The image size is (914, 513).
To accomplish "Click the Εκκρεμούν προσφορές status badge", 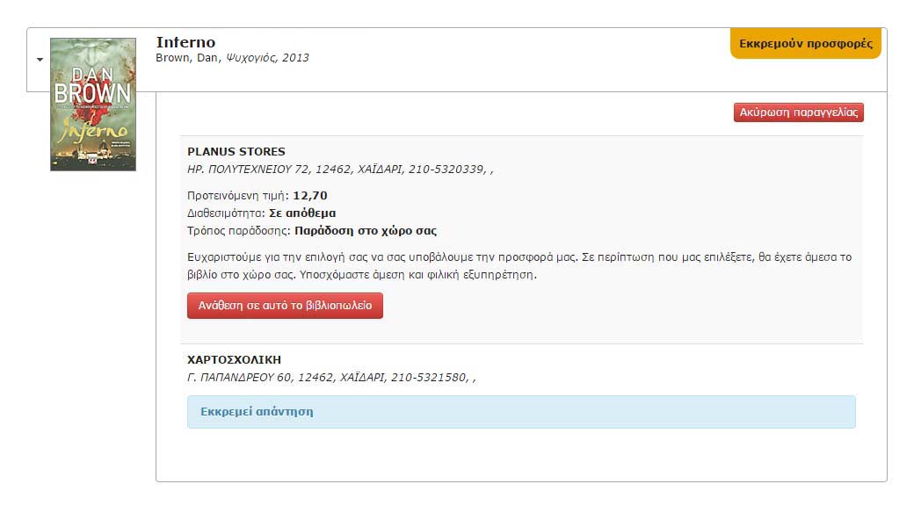I will coord(805,43).
